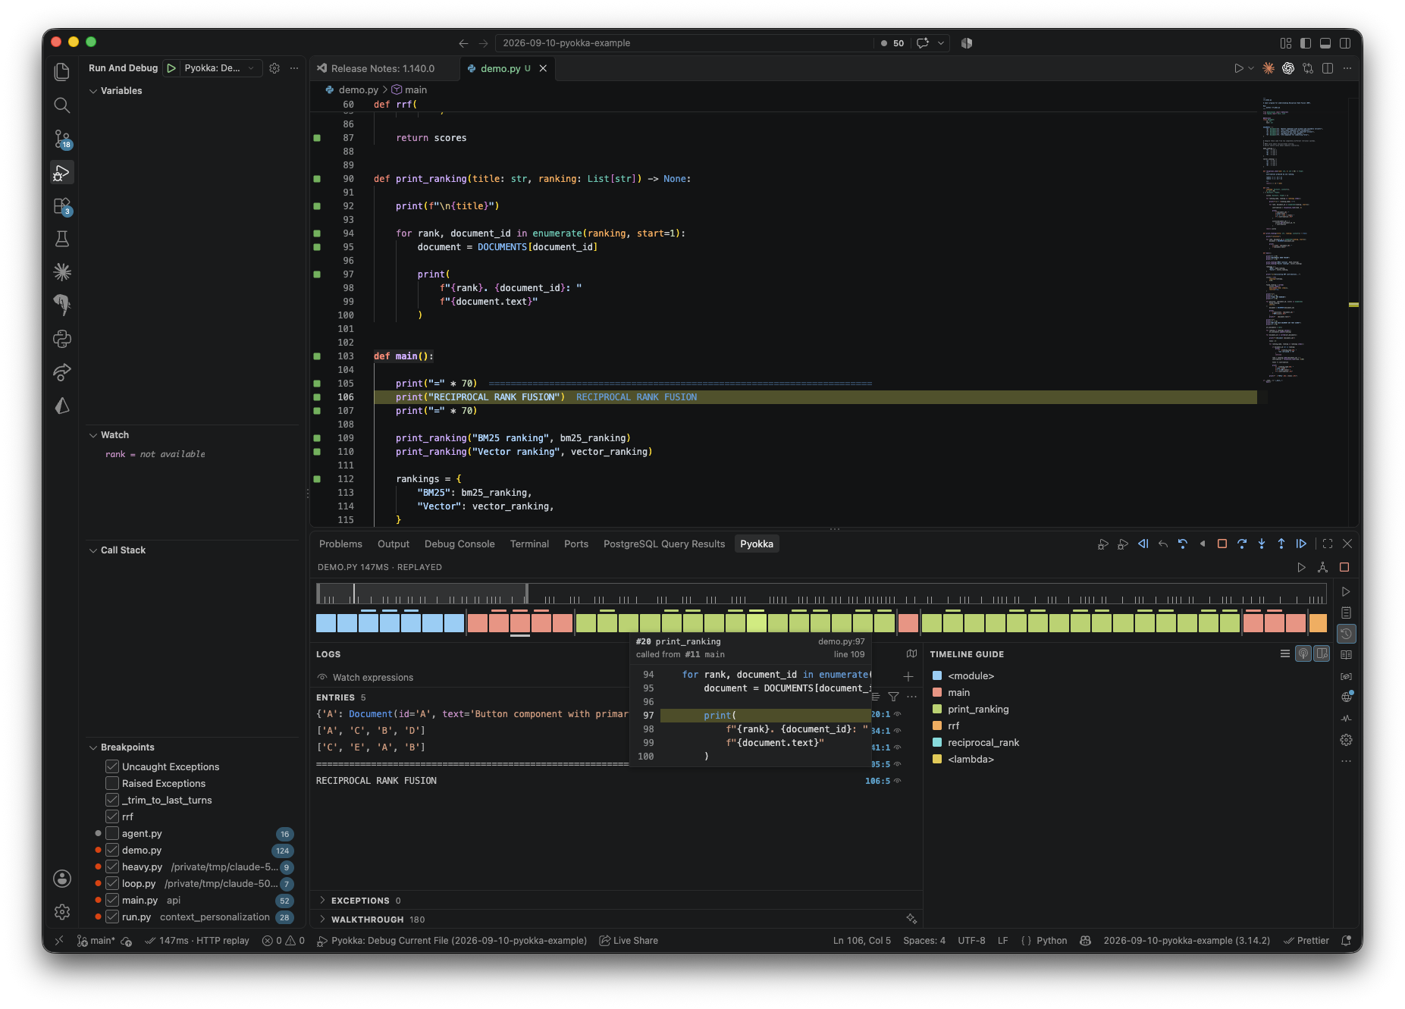Screen dimensions: 1405x1009
Task: Switch to the Debug Console tab
Action: pyautogui.click(x=459, y=544)
